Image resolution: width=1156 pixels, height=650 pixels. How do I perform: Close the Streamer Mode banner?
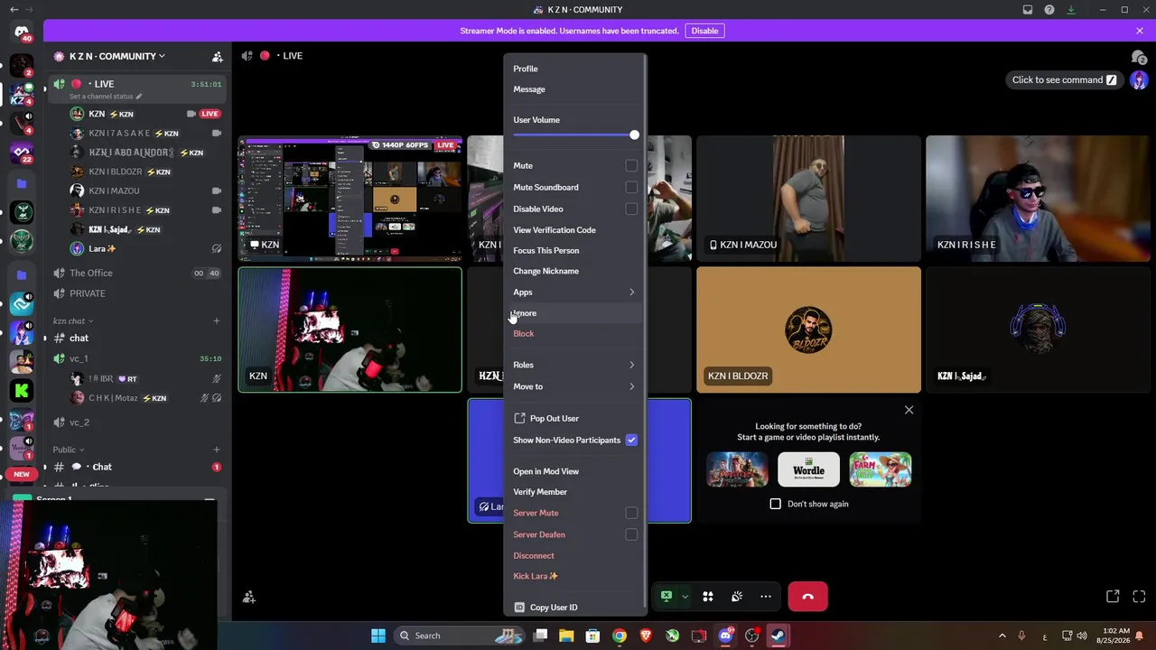tap(1140, 31)
